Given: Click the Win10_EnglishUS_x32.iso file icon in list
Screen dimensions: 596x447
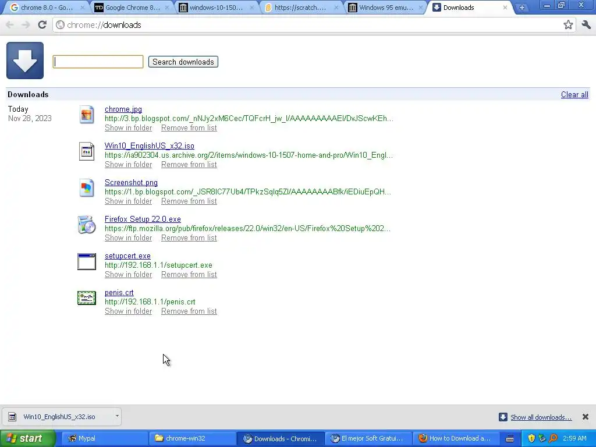Looking at the screenshot, I should (87, 151).
